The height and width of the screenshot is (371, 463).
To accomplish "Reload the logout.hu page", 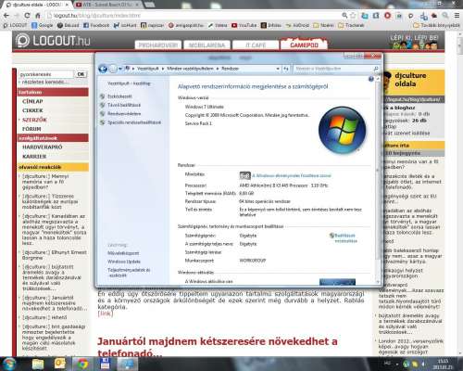I will point(27,15).
